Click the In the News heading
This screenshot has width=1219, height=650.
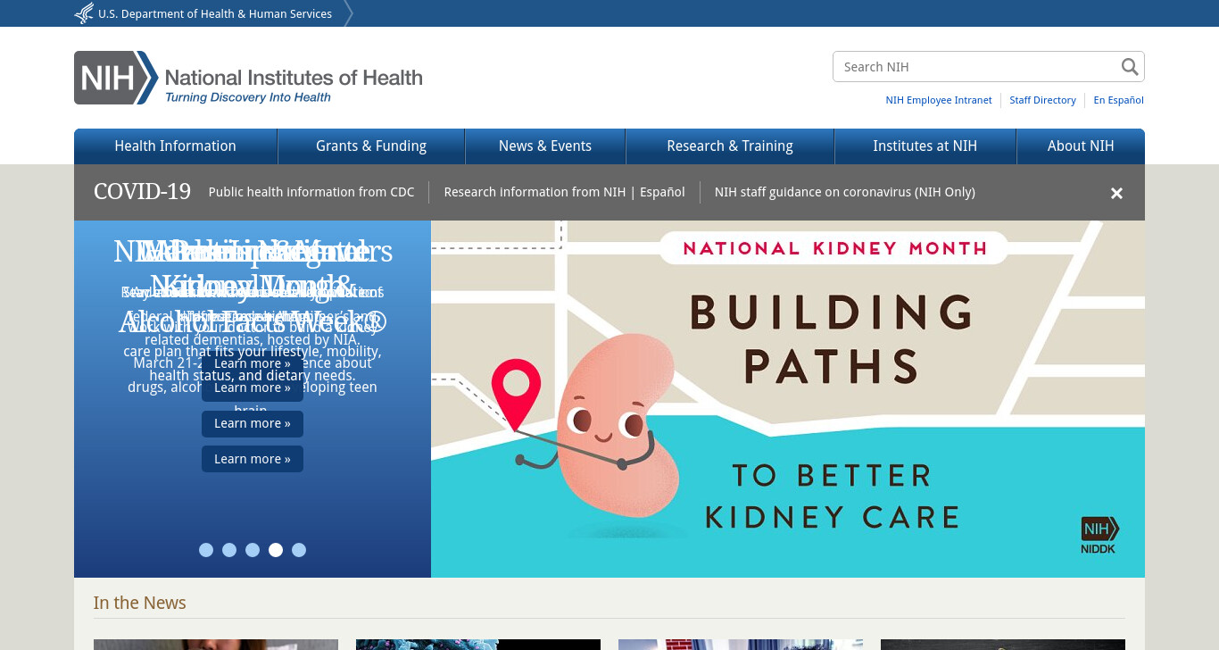pyautogui.click(x=140, y=603)
